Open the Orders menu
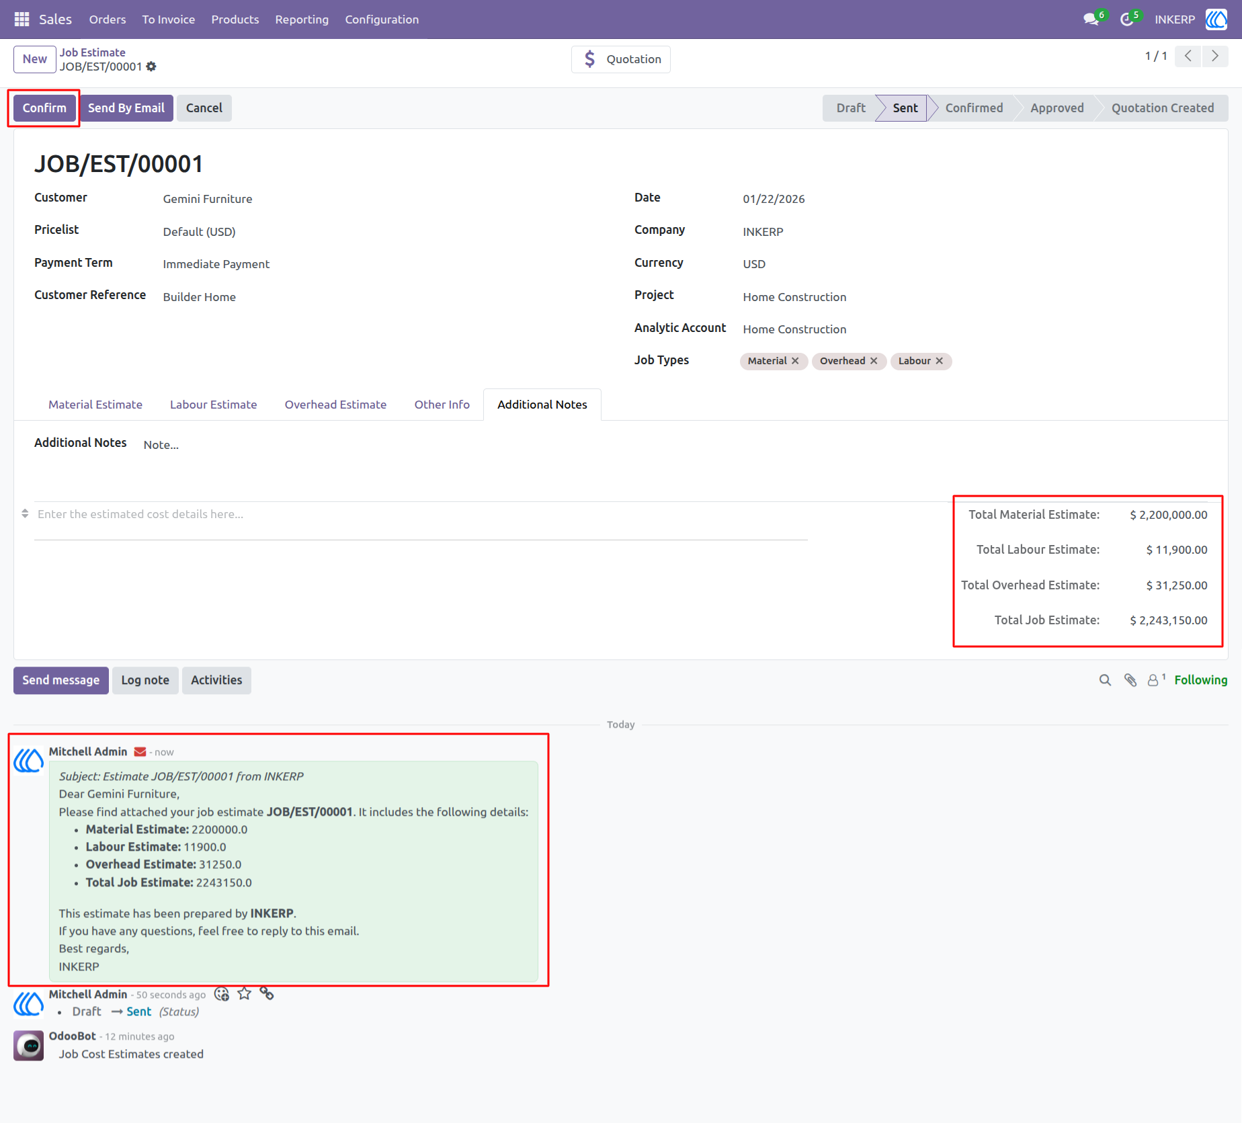 108,19
